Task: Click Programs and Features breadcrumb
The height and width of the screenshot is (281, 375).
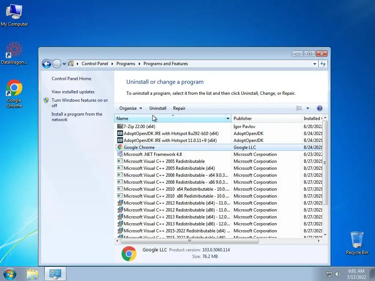Action: pos(166,64)
